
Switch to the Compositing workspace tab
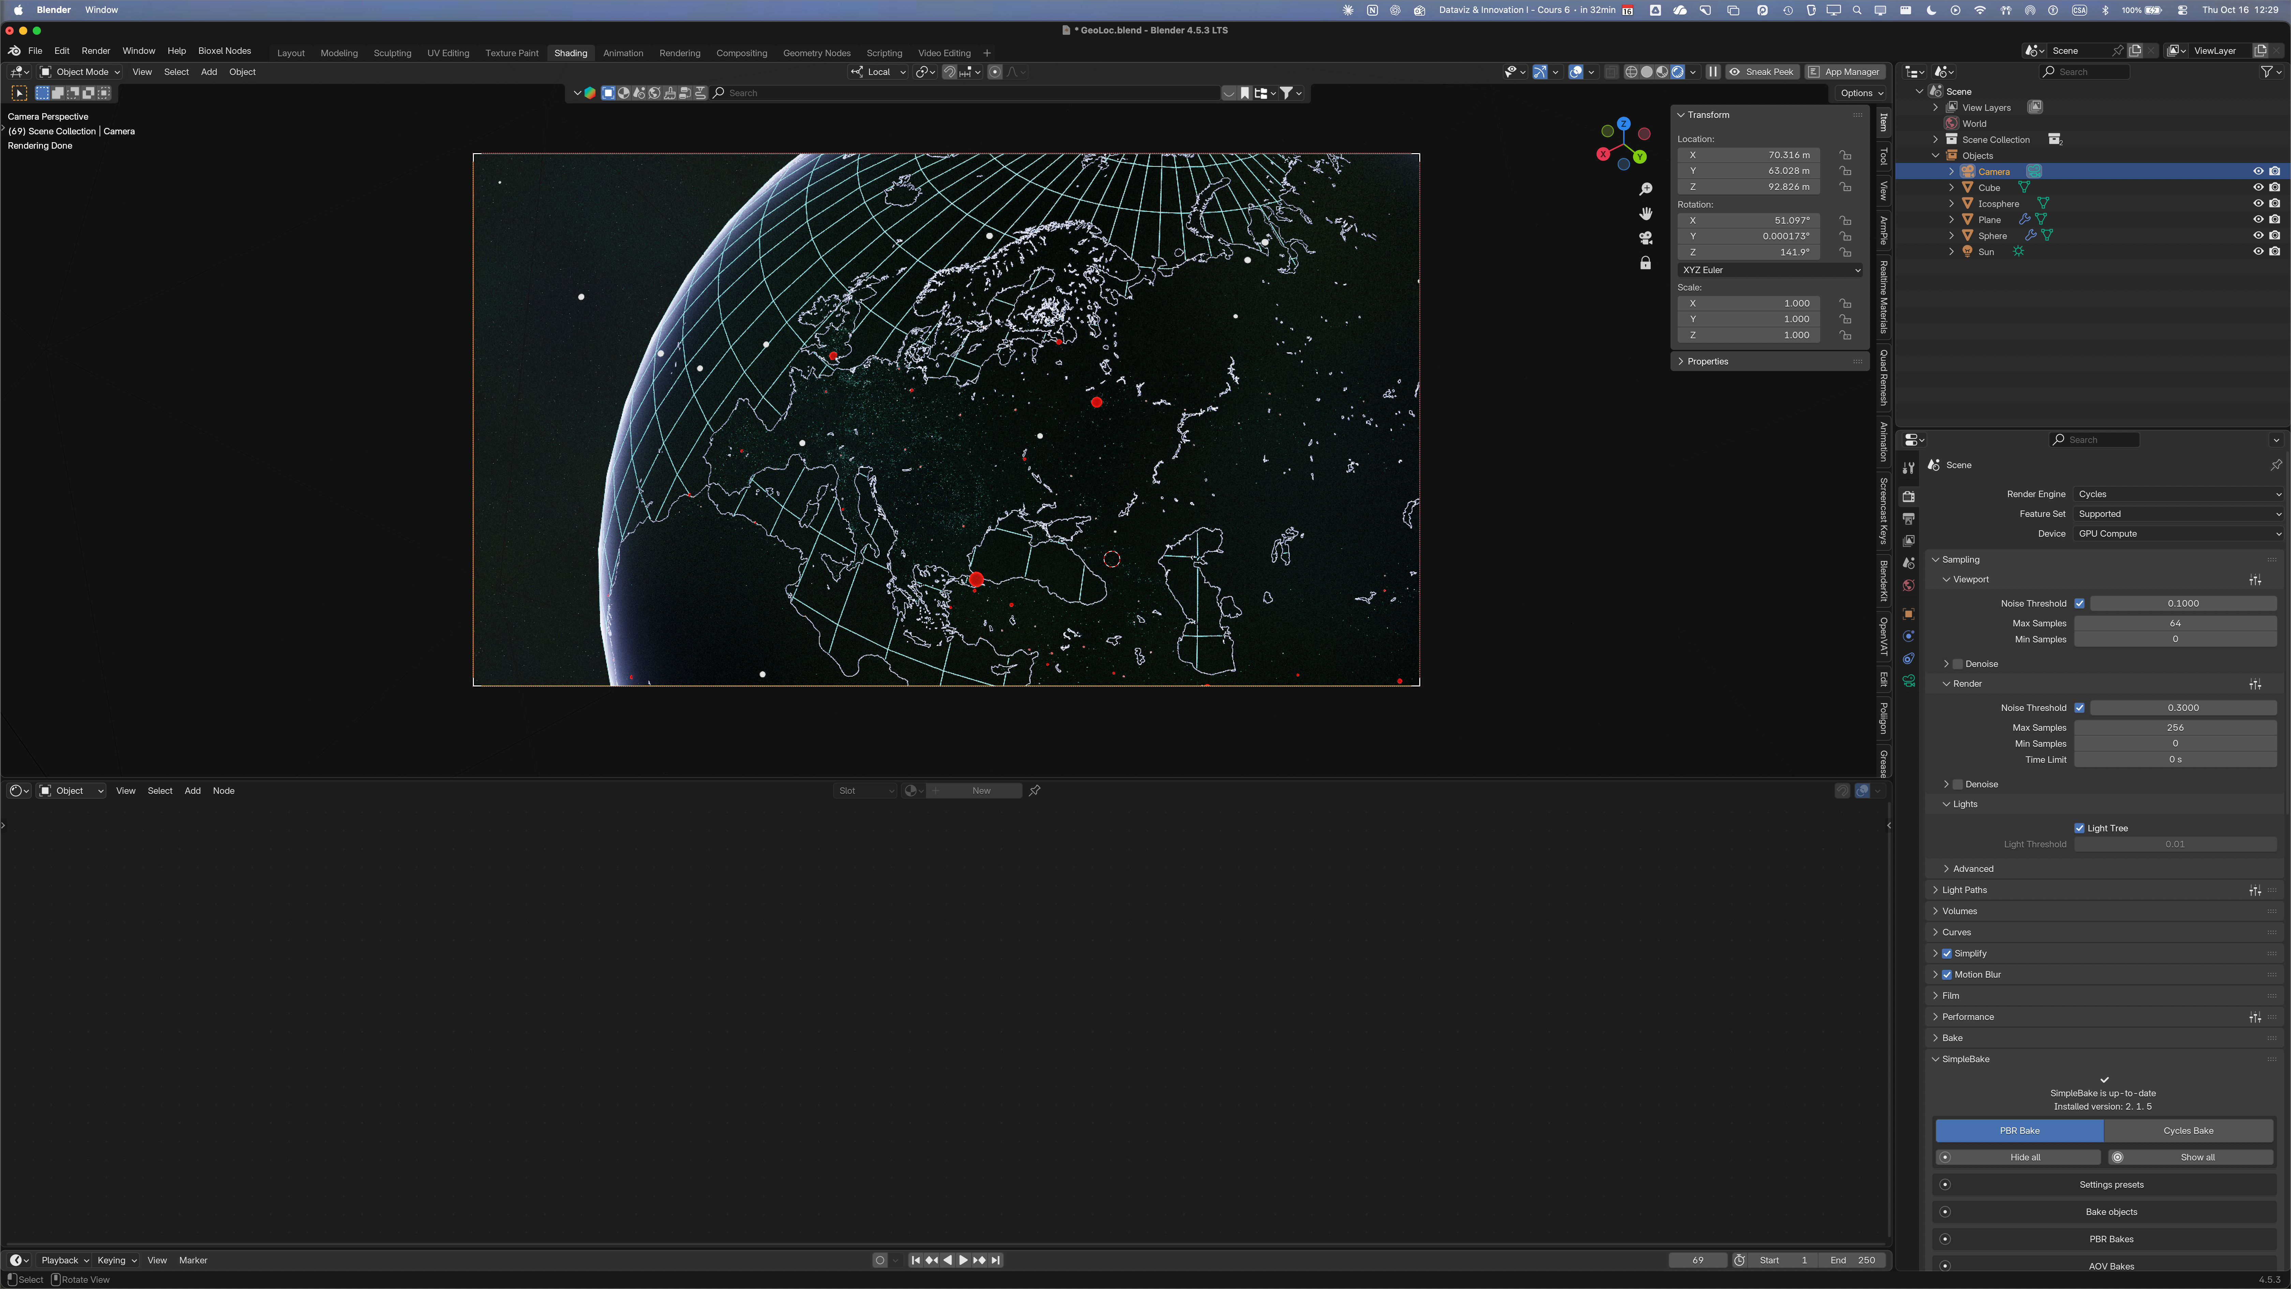click(742, 54)
